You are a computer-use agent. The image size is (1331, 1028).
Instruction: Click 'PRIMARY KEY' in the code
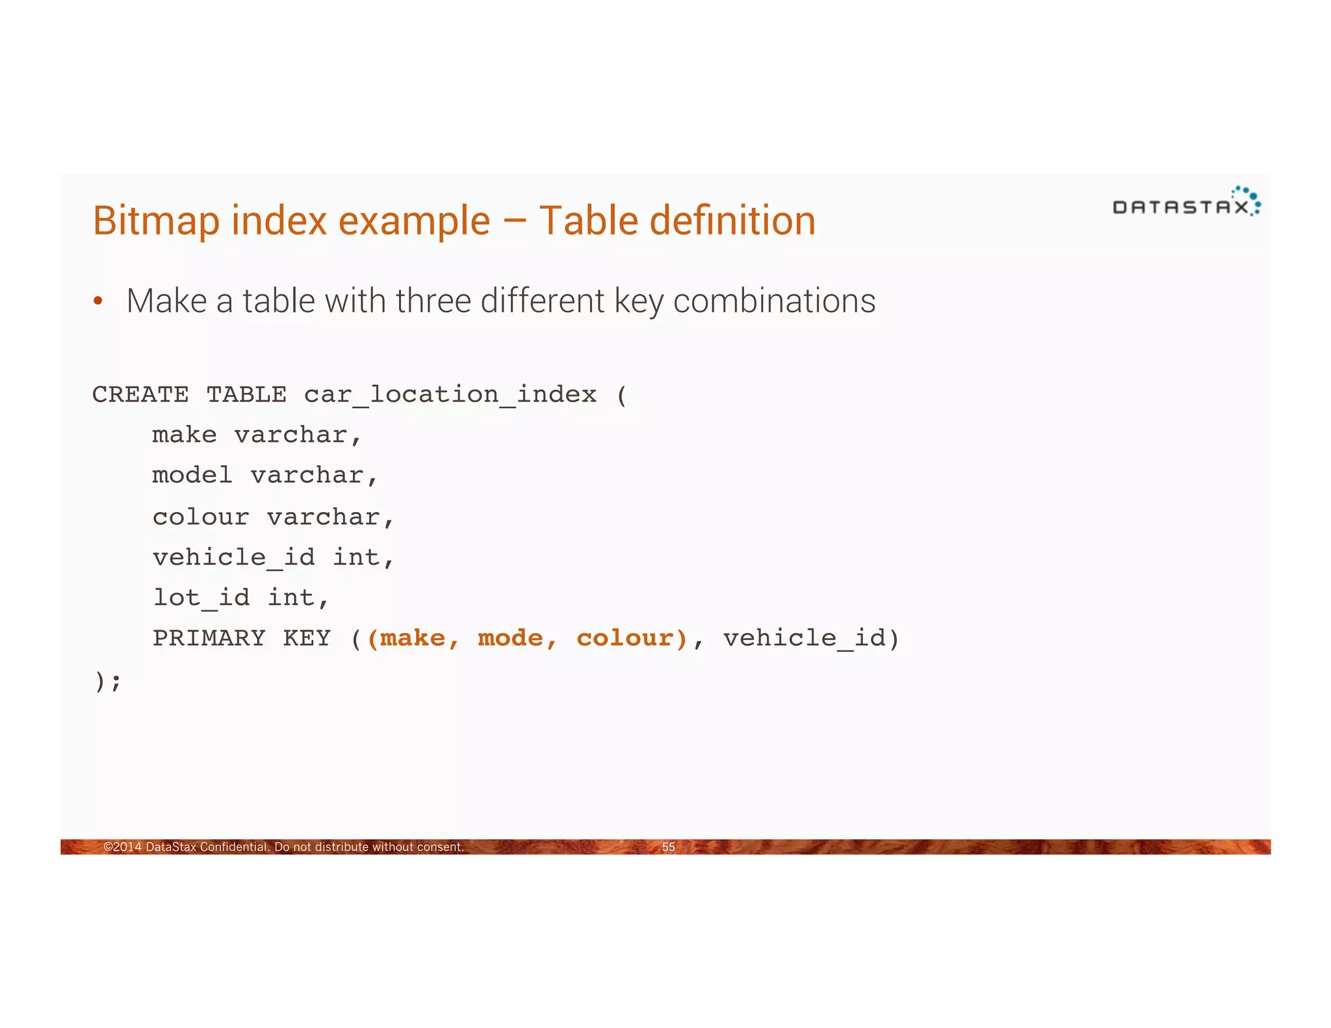click(242, 638)
